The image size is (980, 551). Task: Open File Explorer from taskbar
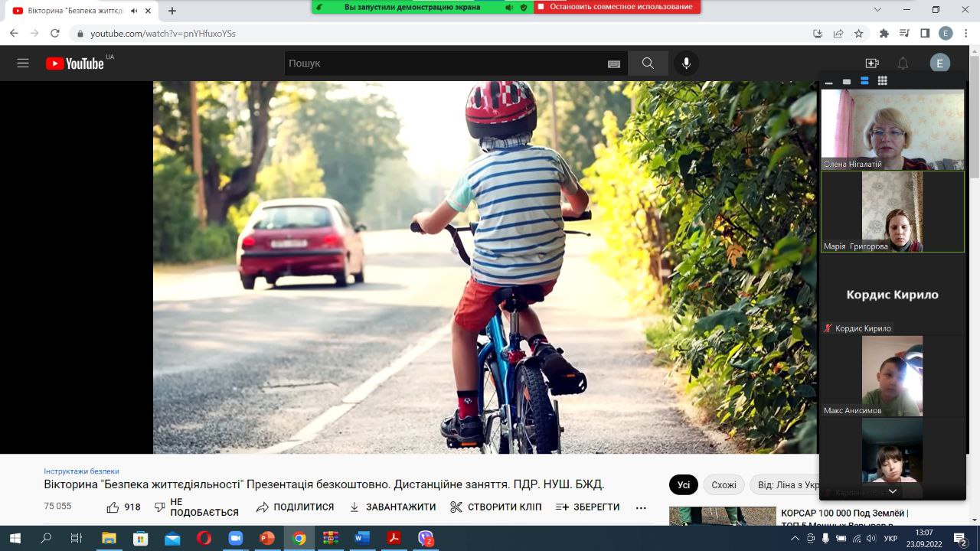(109, 538)
